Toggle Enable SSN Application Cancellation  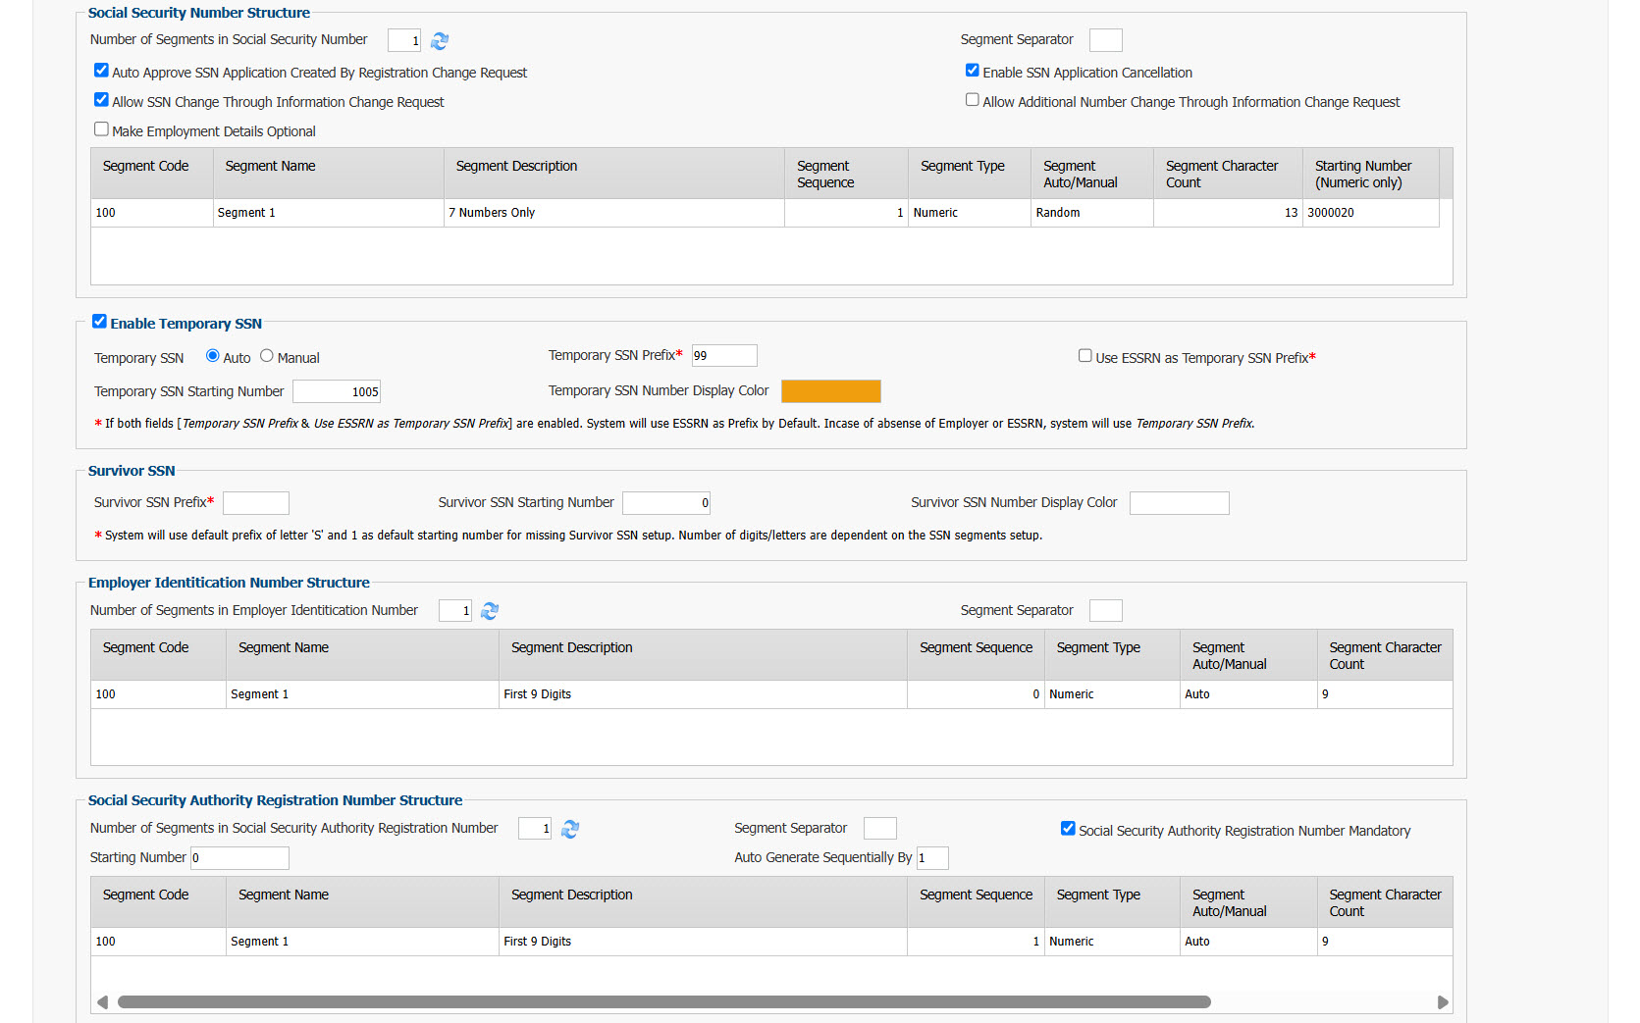(973, 71)
